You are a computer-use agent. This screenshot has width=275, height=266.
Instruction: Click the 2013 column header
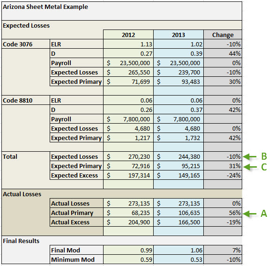pyautogui.click(x=178, y=35)
